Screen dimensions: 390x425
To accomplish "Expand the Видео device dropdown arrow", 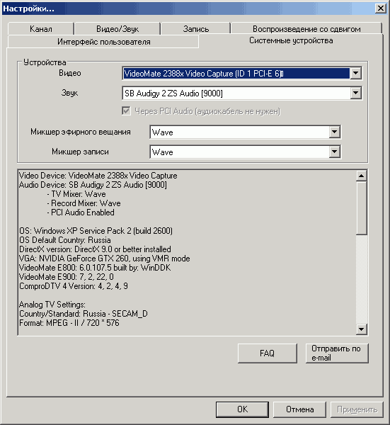I will click(x=355, y=73).
